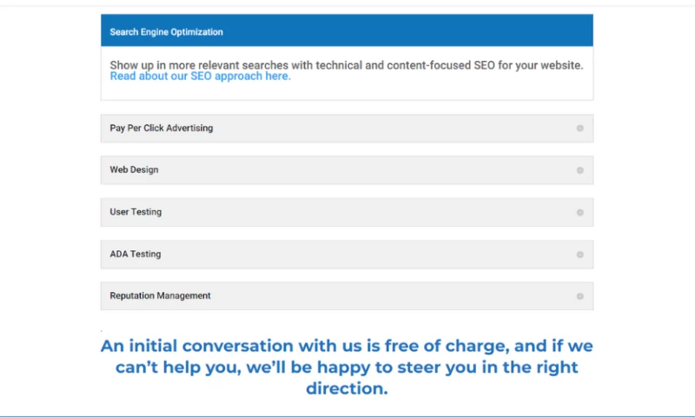Show the ADA Testing section title
This screenshot has height=417, width=695.
[136, 255]
